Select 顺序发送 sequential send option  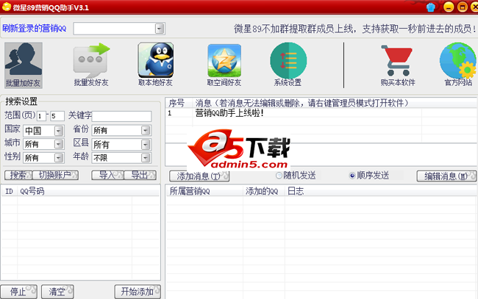pyautogui.click(x=369, y=176)
